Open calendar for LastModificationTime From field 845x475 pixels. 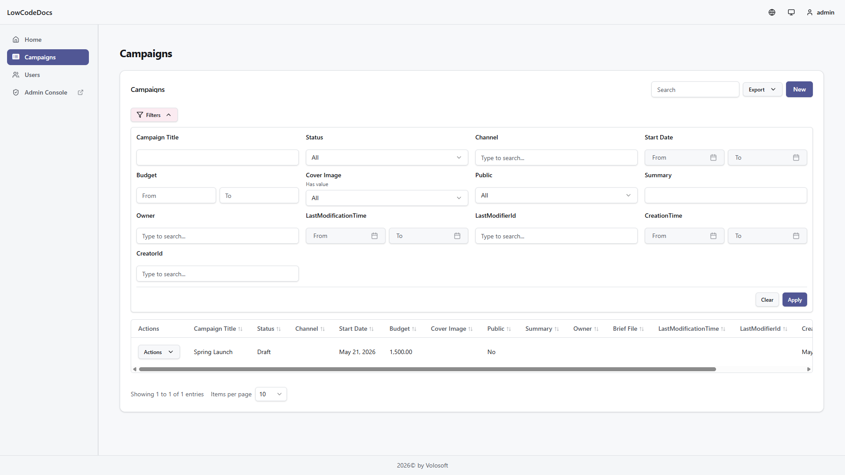375,236
